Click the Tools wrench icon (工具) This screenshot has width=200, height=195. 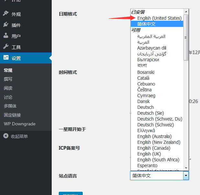click(6, 47)
